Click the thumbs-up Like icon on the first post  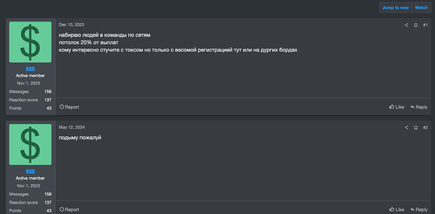[391, 107]
